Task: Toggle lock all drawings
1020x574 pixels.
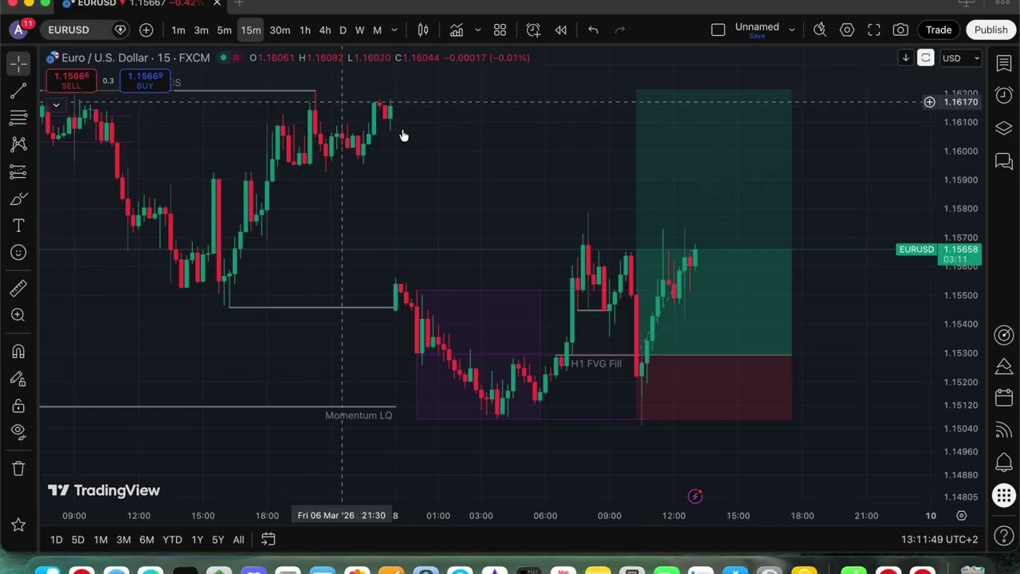Action: [18, 407]
